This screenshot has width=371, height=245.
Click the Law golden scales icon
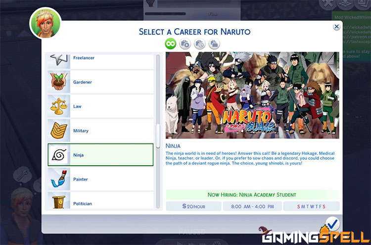click(x=59, y=106)
